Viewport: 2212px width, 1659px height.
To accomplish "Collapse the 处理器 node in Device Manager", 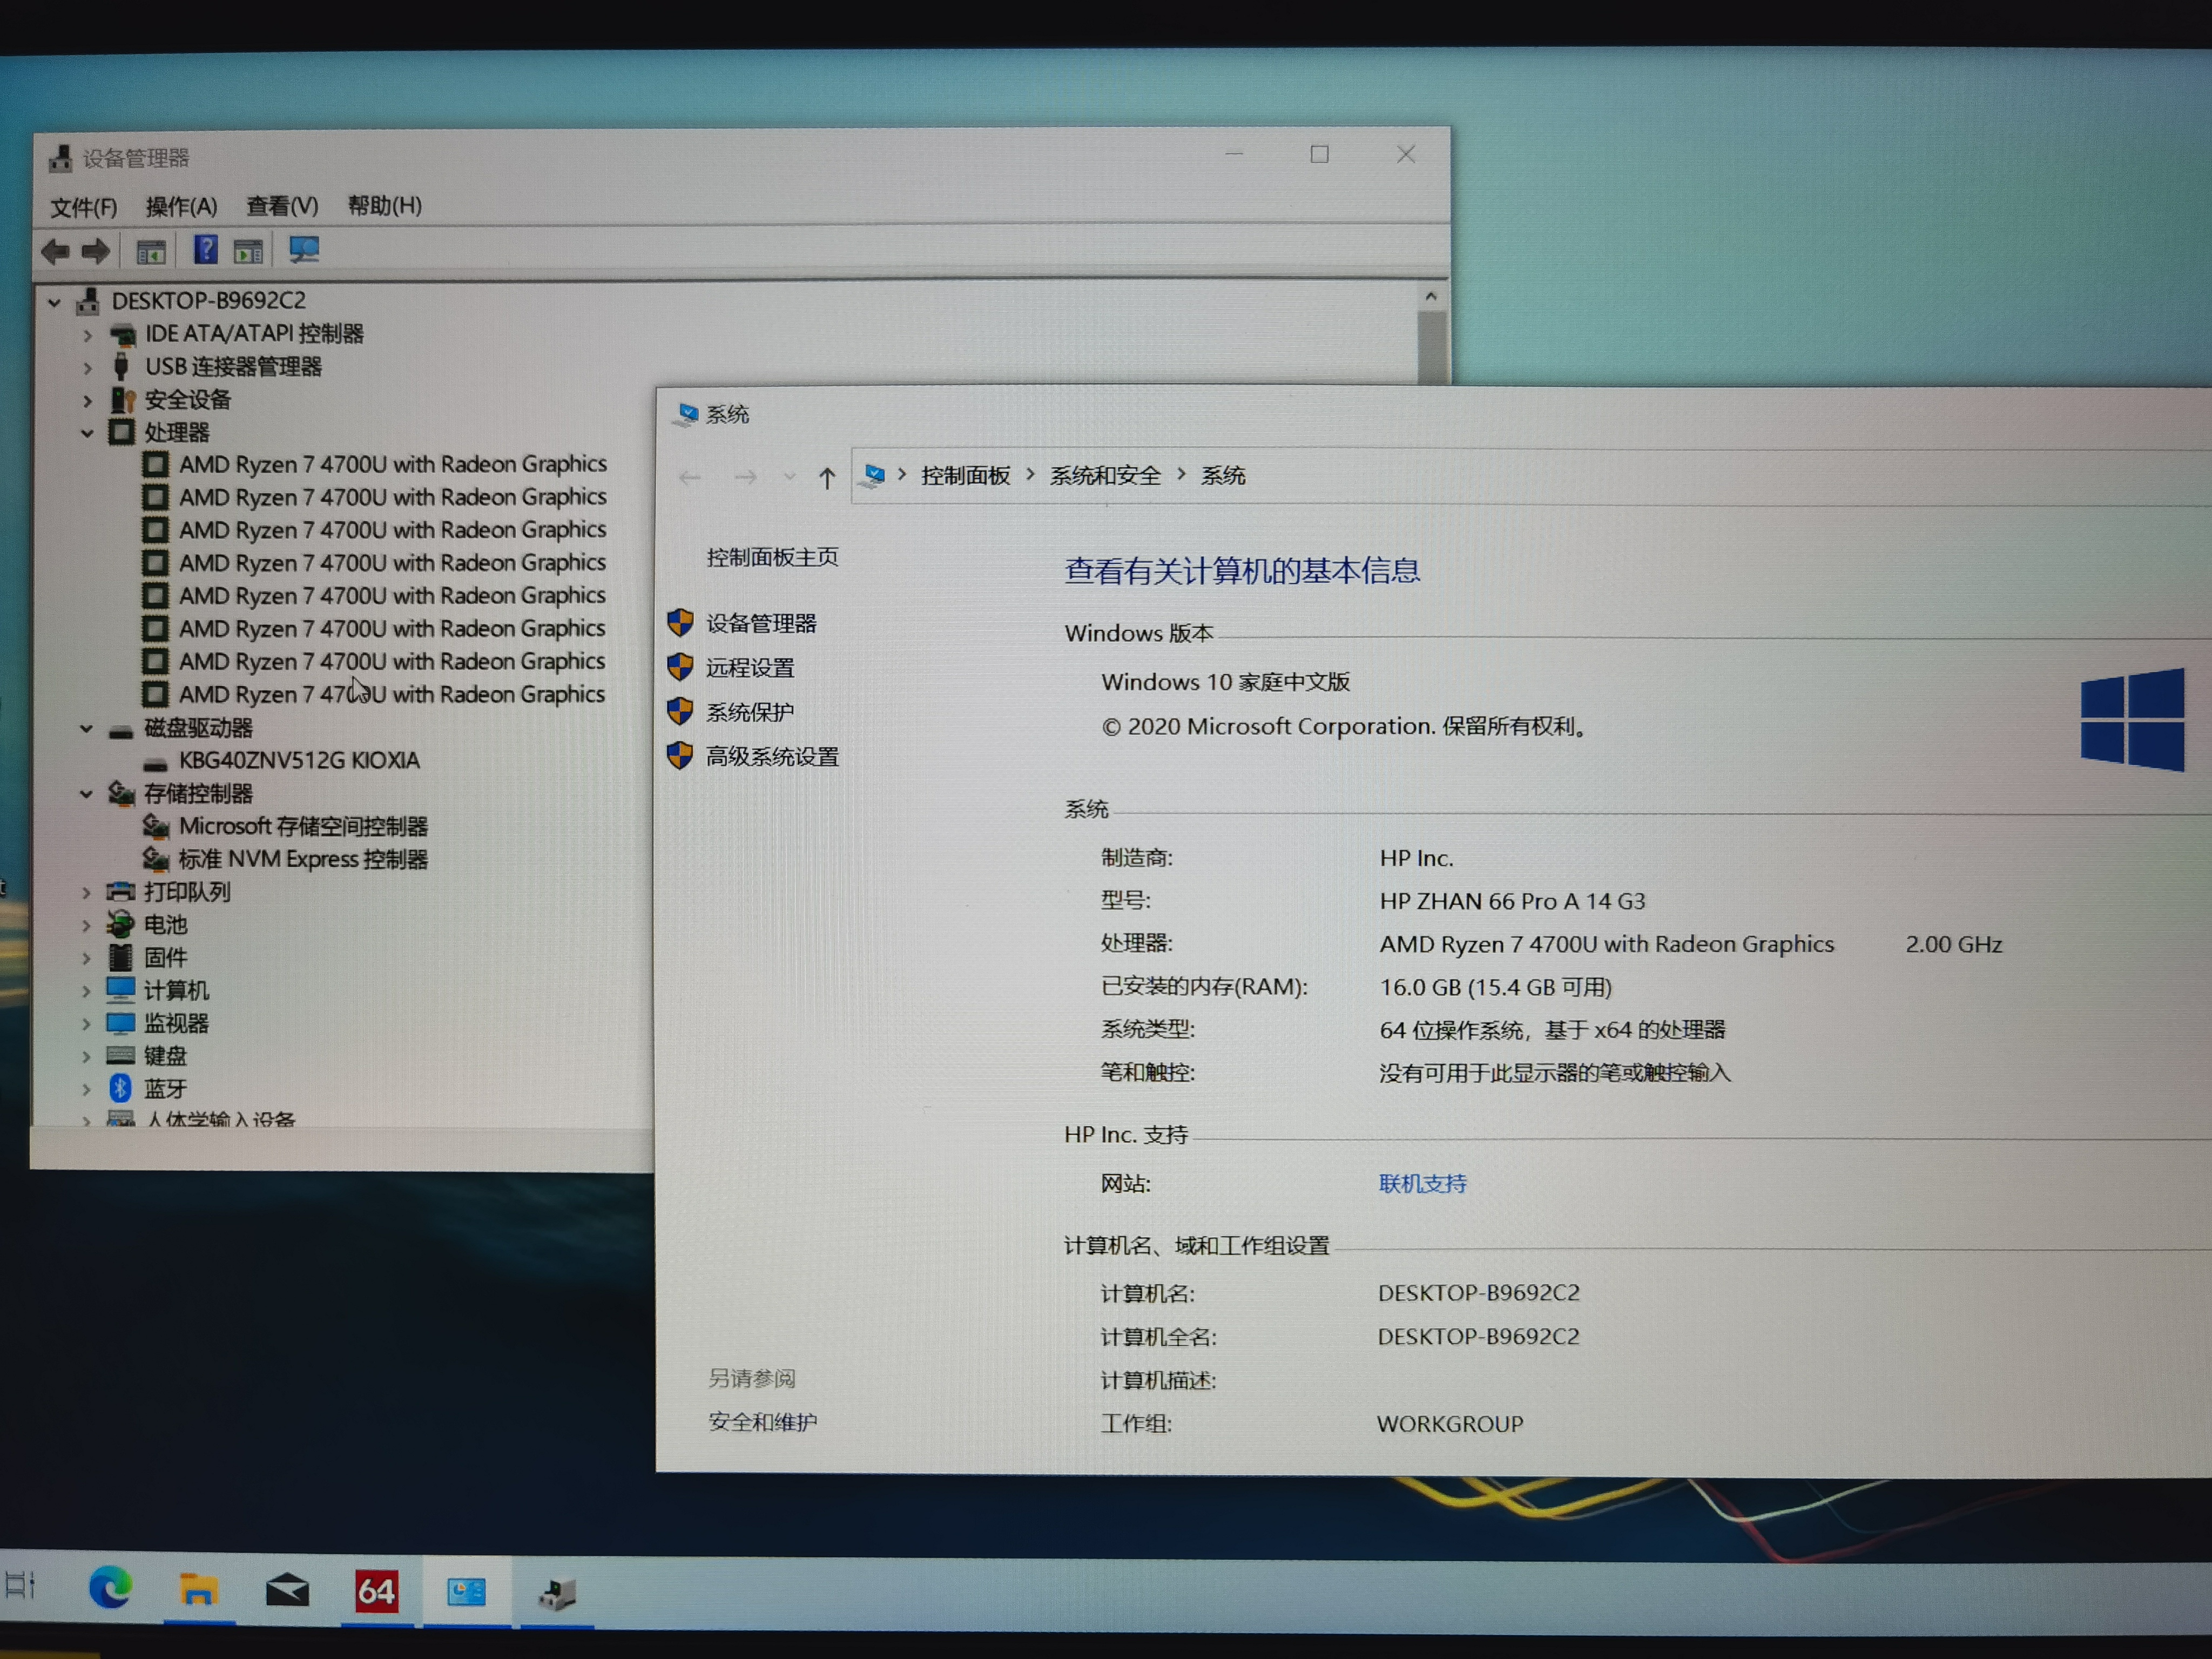I will (88, 432).
